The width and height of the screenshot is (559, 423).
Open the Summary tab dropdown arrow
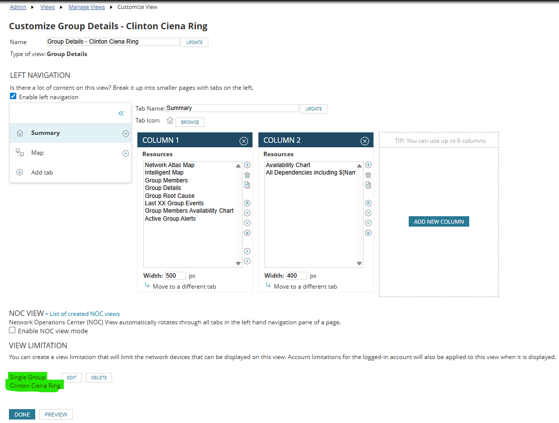pos(125,133)
